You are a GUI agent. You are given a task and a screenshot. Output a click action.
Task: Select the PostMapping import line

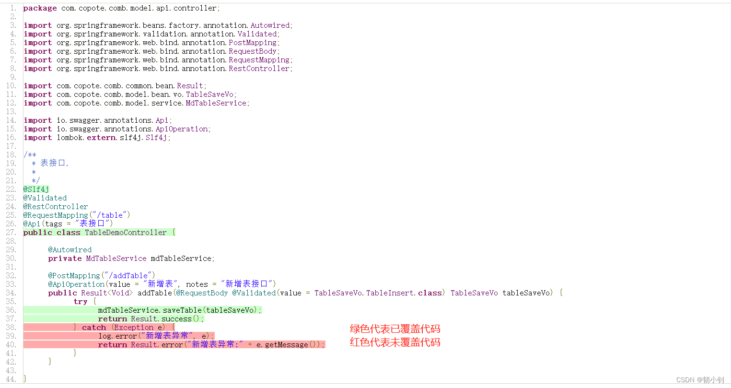pos(152,43)
